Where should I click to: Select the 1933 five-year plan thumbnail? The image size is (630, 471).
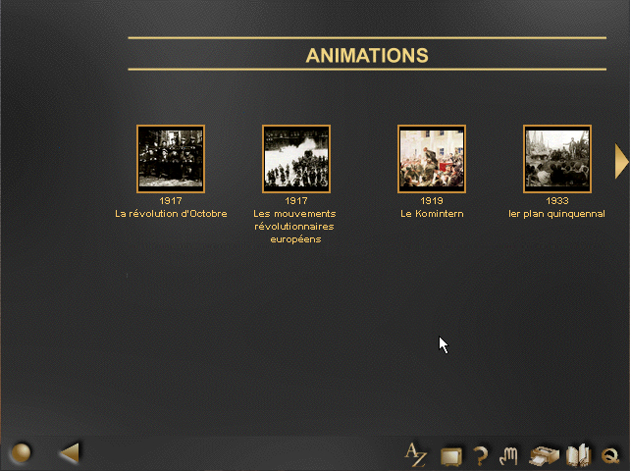pyautogui.click(x=557, y=158)
